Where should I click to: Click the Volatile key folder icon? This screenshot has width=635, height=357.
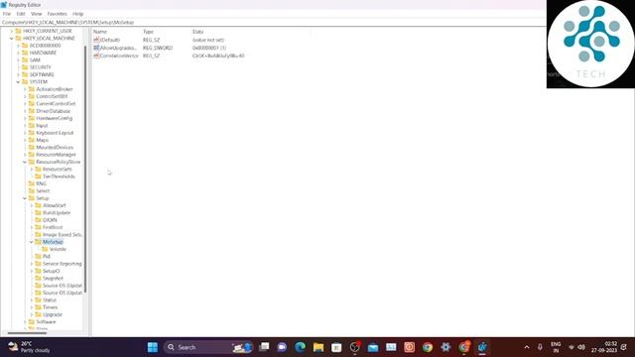(45, 249)
